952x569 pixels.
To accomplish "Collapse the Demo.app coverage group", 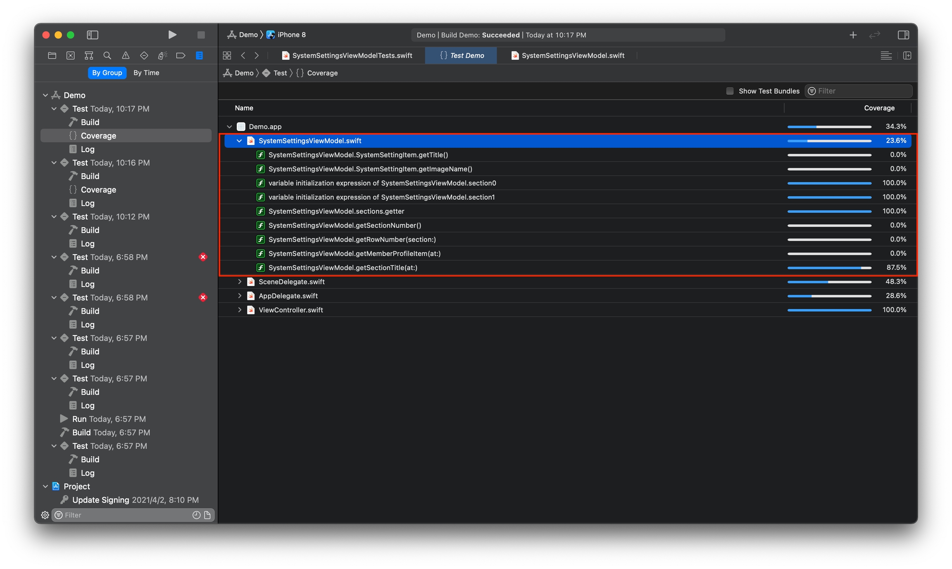I will click(229, 126).
